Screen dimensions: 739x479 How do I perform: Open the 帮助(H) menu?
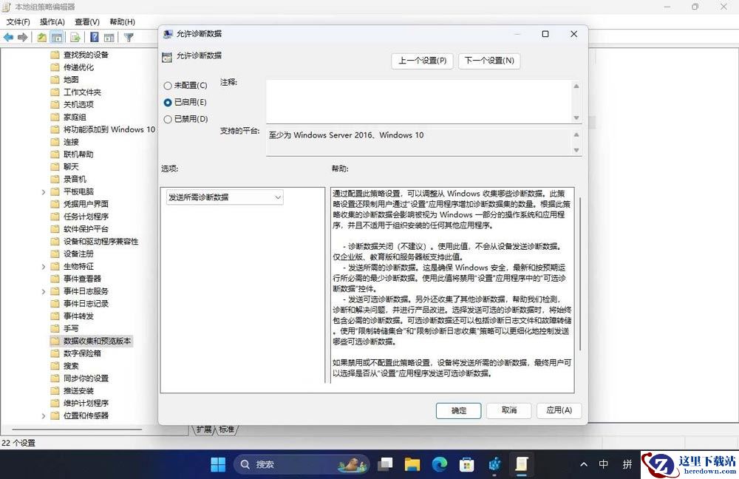[x=122, y=21]
